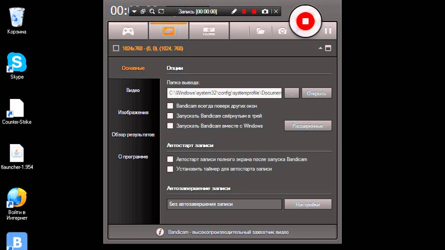445x250 pixels.
Task: Click the info icon in status bar
Action: [160, 232]
